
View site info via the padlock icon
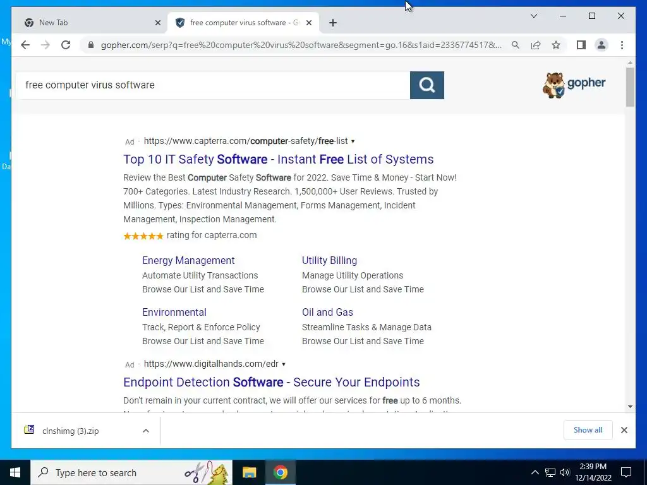point(91,45)
